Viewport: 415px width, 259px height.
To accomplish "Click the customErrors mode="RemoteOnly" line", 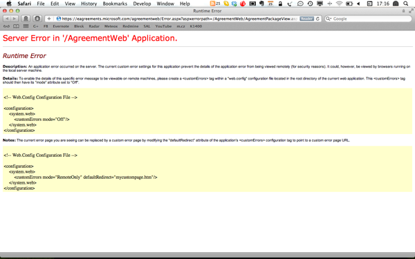I will point(86,177).
